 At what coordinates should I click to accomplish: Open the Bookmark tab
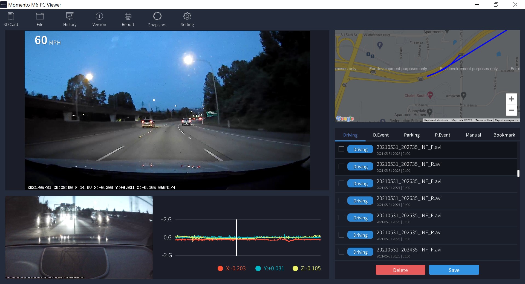[x=504, y=135]
